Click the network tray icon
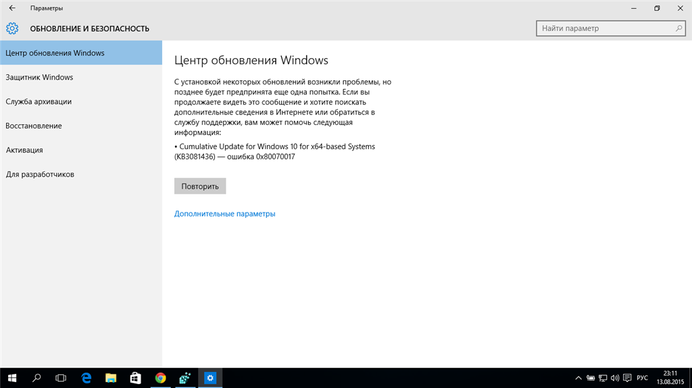This screenshot has width=692, height=388. [x=603, y=378]
